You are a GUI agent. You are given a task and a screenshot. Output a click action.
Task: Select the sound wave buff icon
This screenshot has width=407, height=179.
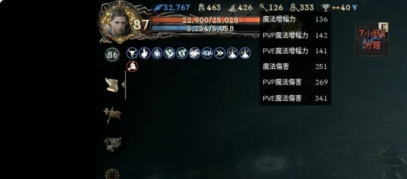coord(207,53)
